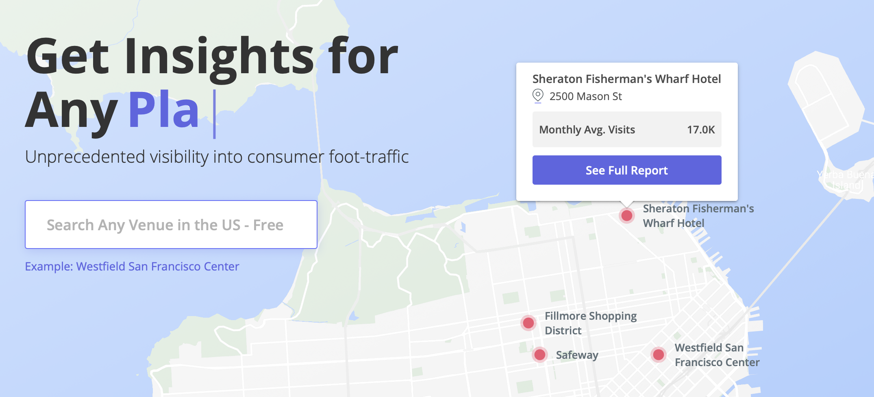Select the Westfield San Francisco Center map pin
The width and height of the screenshot is (874, 397).
[659, 355]
